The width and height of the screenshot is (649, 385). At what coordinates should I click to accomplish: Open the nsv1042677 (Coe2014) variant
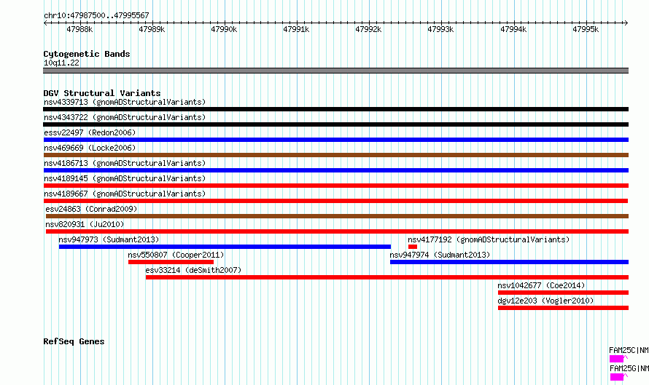coord(541,285)
